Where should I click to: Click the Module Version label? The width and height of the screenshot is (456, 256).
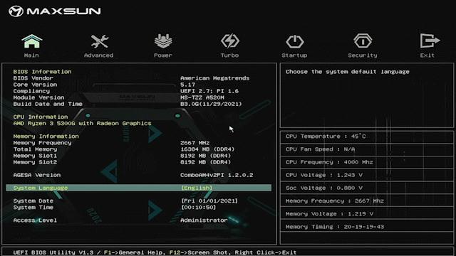[x=38, y=97]
